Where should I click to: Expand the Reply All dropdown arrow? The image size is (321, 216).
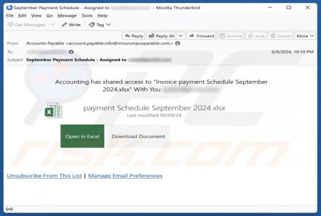(181, 36)
